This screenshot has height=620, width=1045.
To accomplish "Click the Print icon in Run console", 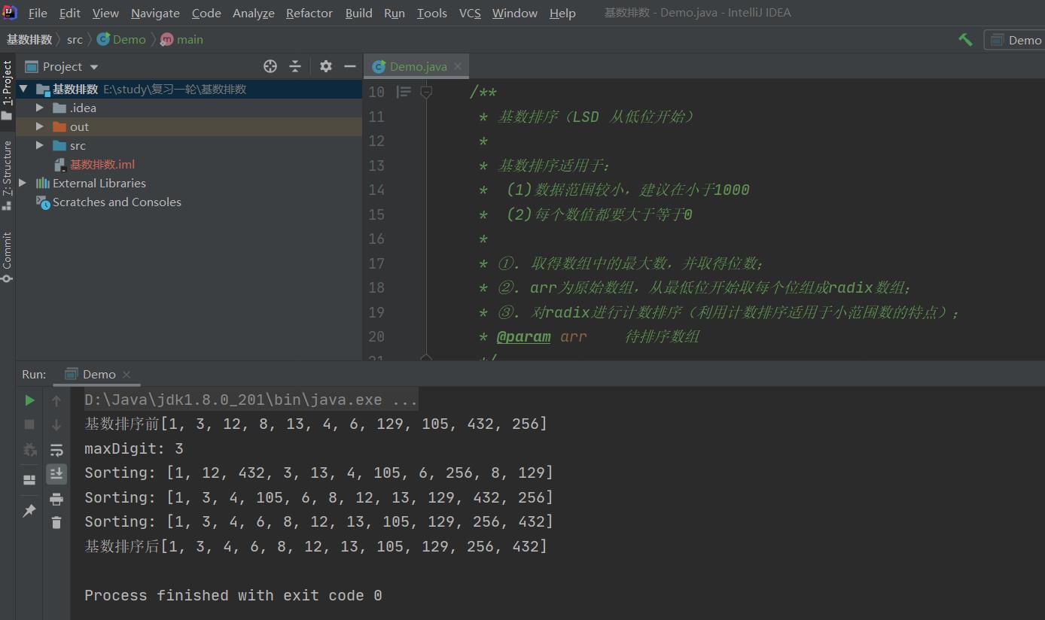I will (56, 499).
